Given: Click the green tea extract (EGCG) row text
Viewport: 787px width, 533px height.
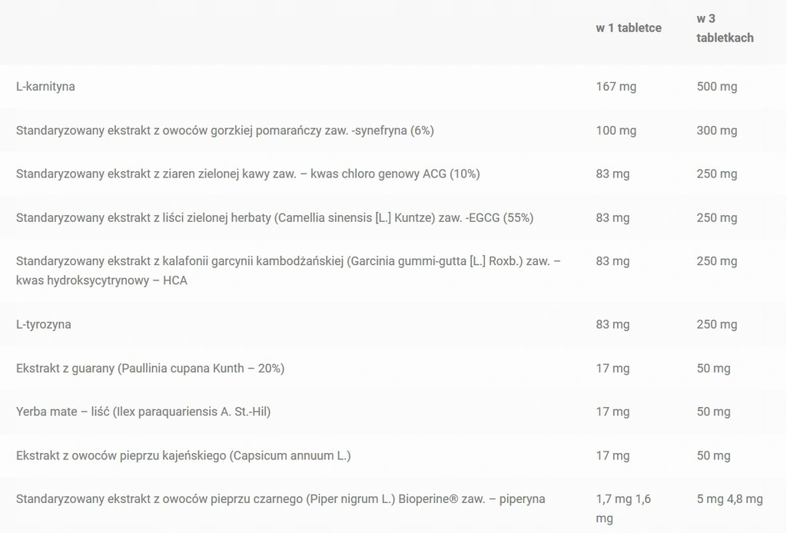Looking at the screenshot, I should coord(274,218).
